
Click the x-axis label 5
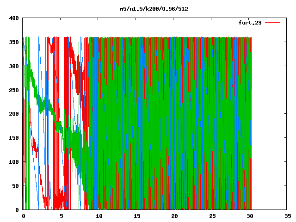[x=62, y=216]
